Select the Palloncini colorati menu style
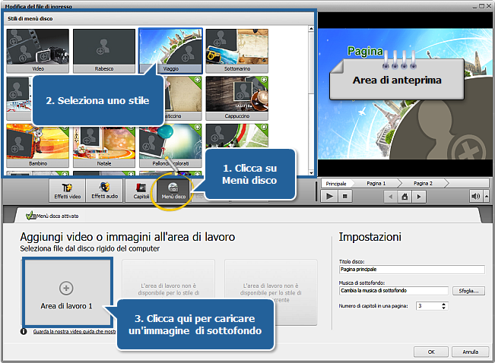 coord(170,146)
